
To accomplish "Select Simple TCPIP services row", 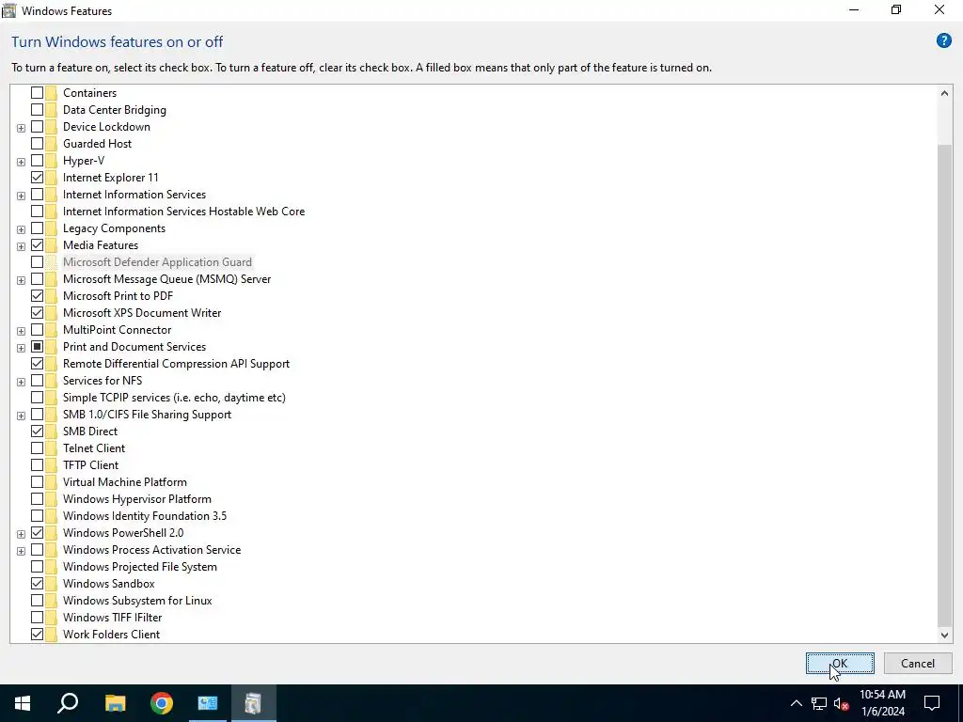I will (x=174, y=398).
